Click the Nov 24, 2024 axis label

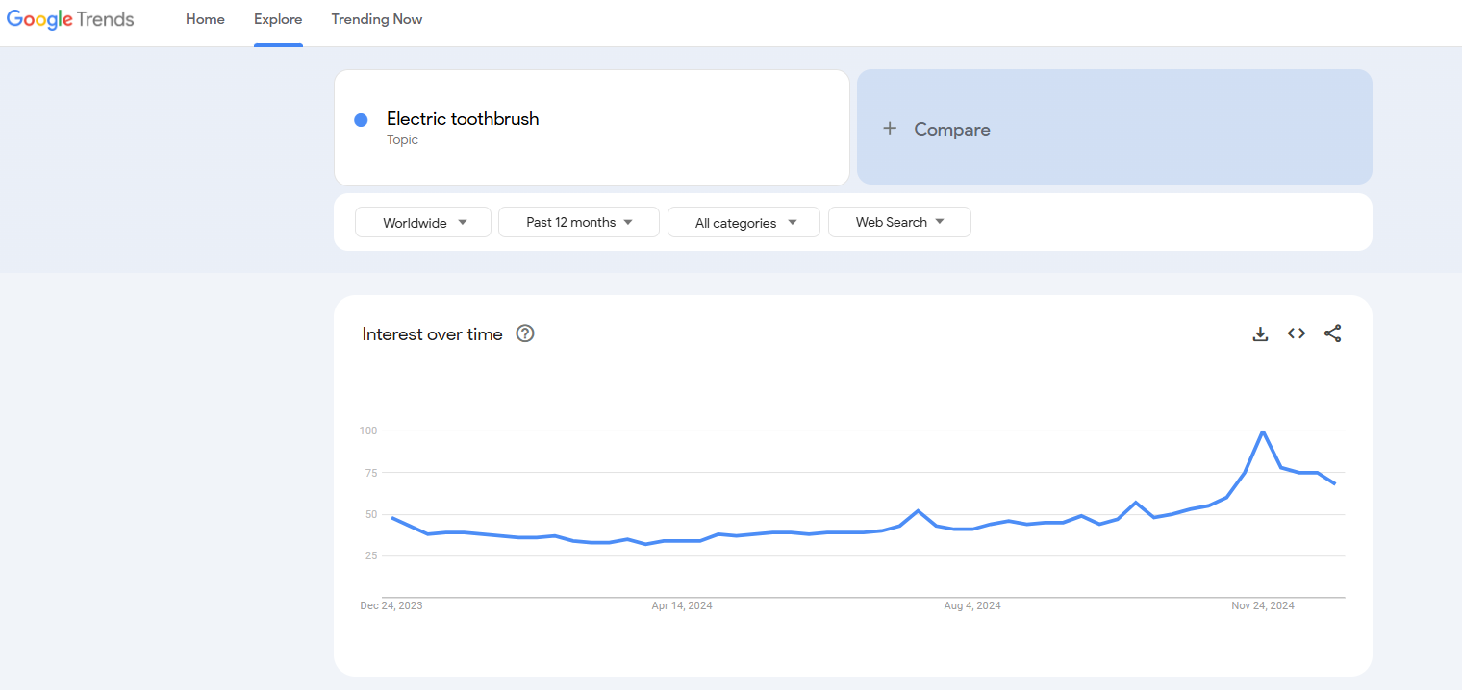point(1263,605)
